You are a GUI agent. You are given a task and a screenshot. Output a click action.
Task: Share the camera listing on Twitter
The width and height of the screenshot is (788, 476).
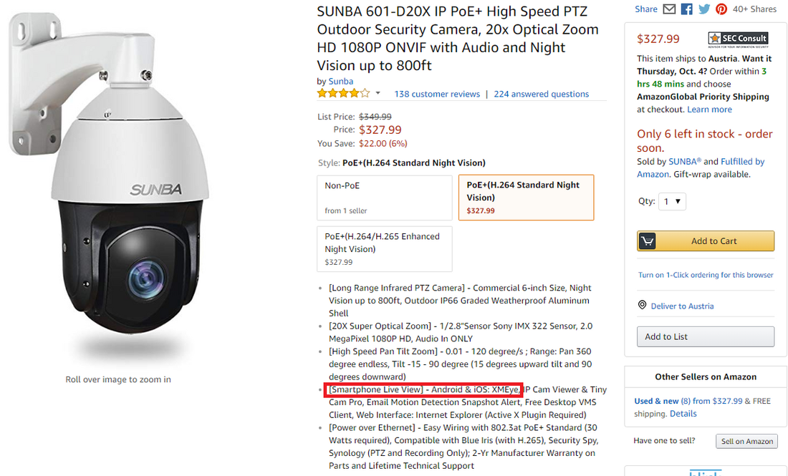(x=703, y=9)
